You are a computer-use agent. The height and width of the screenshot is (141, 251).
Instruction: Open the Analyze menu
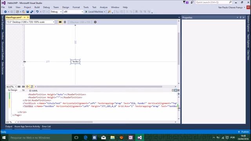[104, 7]
